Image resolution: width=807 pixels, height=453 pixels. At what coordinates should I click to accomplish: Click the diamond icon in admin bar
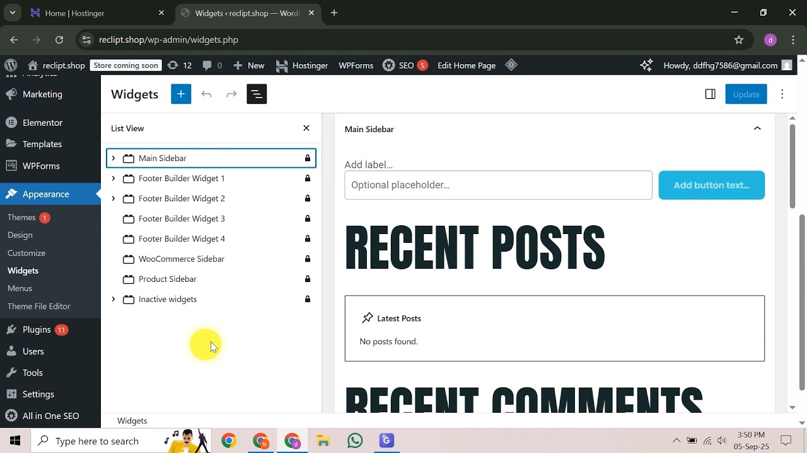click(511, 65)
